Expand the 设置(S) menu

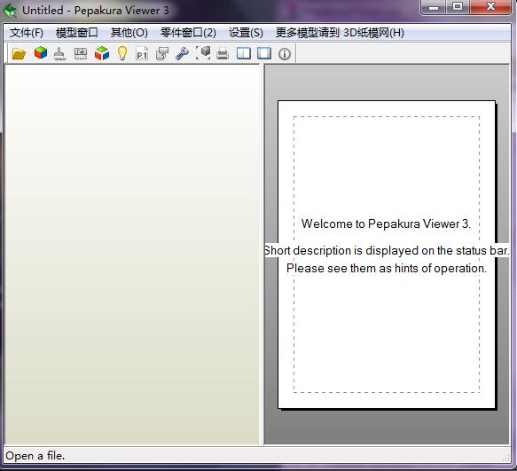click(x=246, y=33)
